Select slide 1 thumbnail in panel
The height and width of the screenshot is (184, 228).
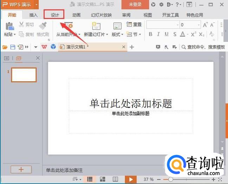point(24,75)
